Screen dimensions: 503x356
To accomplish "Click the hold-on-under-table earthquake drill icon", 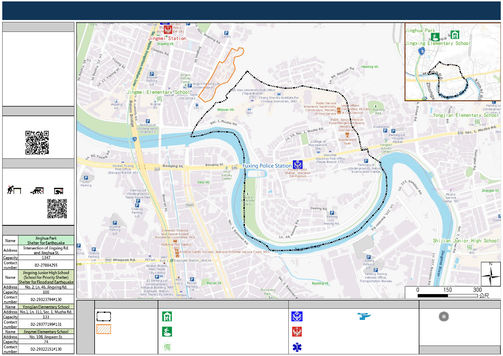I will [x=59, y=191].
